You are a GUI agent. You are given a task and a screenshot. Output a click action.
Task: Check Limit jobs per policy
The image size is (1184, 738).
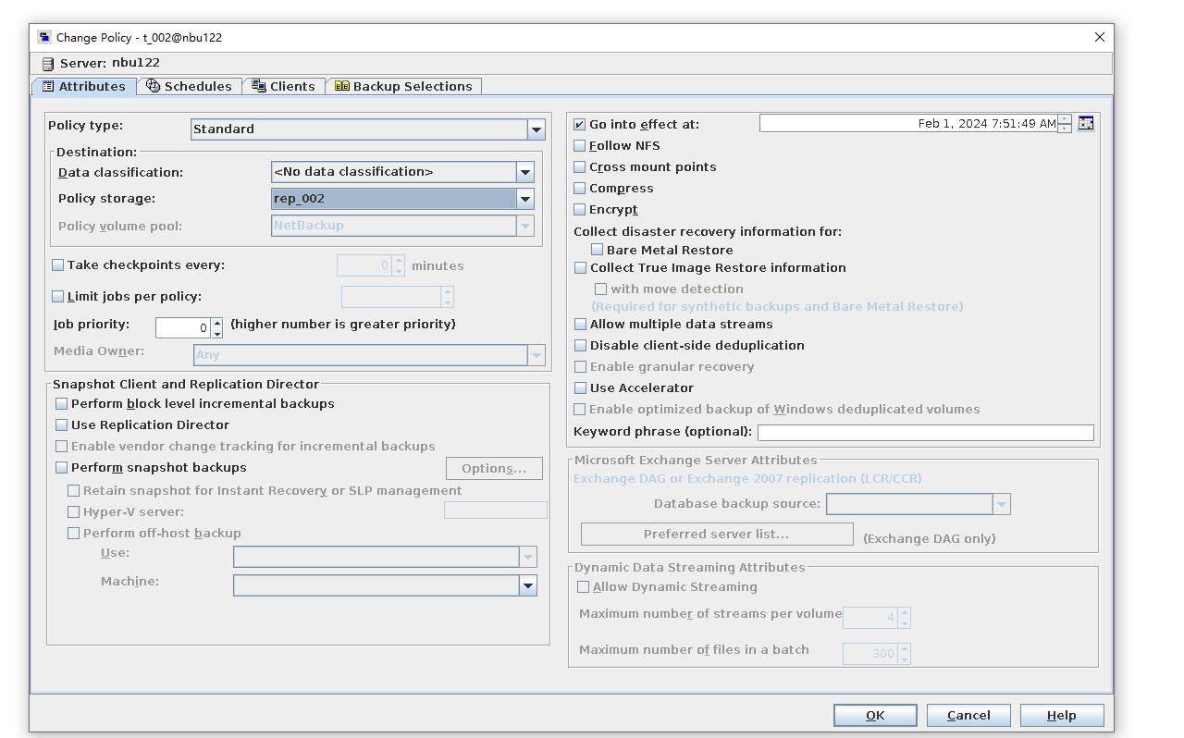coord(58,296)
